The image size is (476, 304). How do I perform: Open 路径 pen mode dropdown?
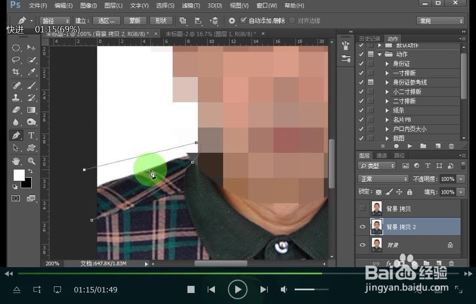pyautogui.click(x=55, y=21)
